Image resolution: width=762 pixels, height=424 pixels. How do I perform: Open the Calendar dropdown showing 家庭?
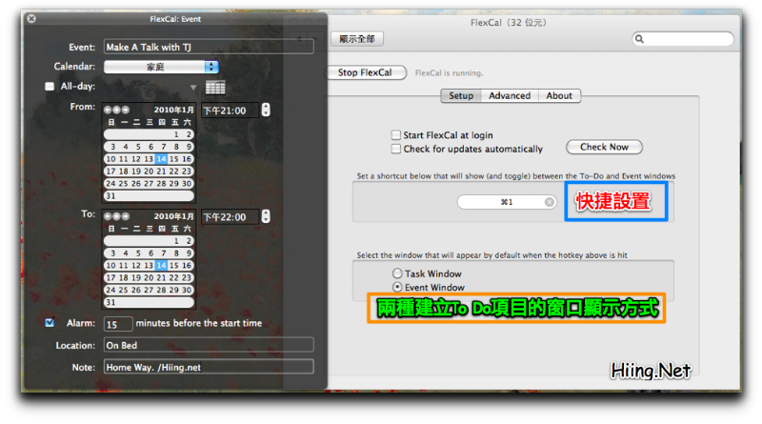[x=161, y=67]
